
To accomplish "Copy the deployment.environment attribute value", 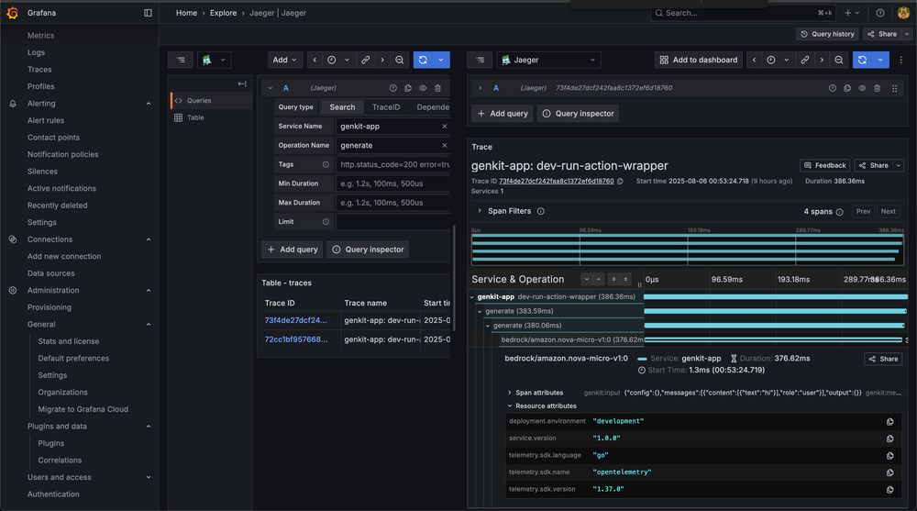I will 889,421.
